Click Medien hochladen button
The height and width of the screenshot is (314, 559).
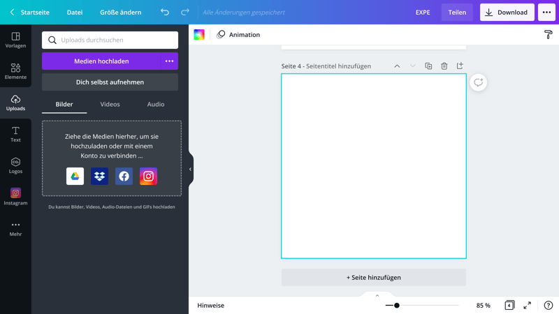pyautogui.click(x=101, y=61)
